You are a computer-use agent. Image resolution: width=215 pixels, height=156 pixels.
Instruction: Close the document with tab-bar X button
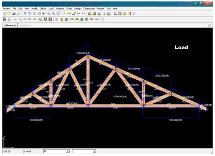pos(209,25)
